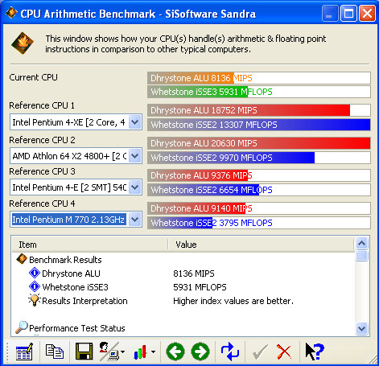Click the Whetstone iSSE2 9970 MFLOPS bar
379x366 pixels.
coord(259,158)
